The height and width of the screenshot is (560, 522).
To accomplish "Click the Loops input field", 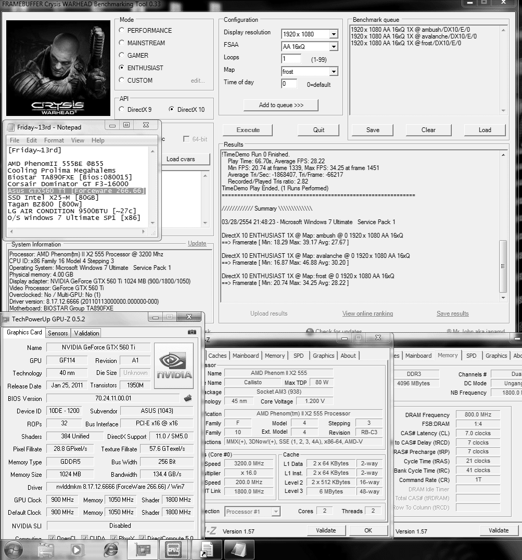I will click(x=291, y=59).
